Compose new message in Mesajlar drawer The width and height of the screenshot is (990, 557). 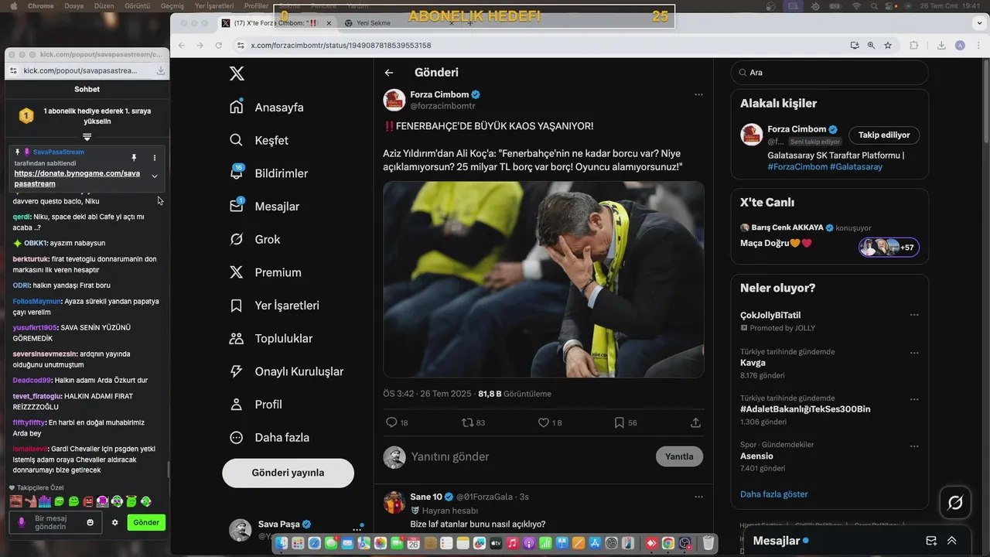pyautogui.click(x=931, y=541)
